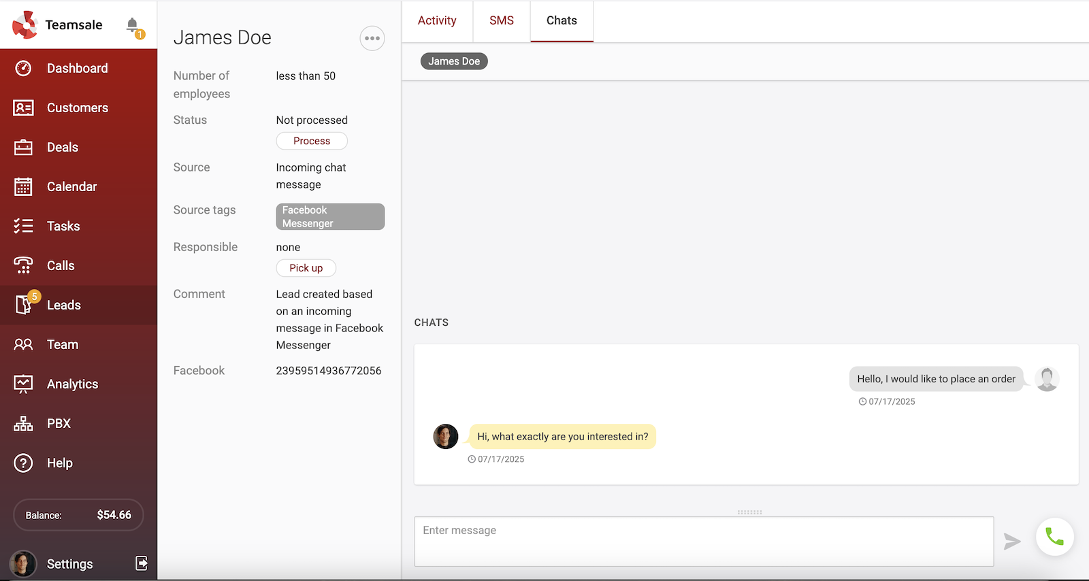This screenshot has width=1089, height=581.
Task: Click the Calendar grid icon
Action: point(23,186)
